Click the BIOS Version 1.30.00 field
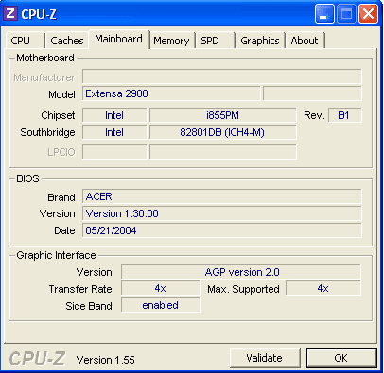384x373 pixels. click(222, 213)
